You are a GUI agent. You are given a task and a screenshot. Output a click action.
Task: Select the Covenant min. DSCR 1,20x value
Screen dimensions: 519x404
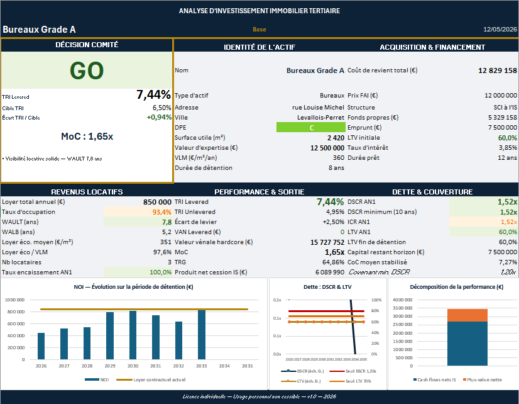click(508, 272)
